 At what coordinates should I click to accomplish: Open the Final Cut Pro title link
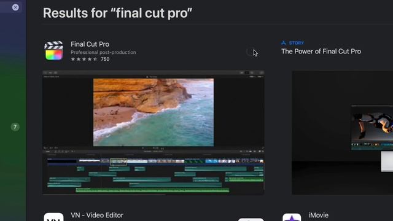coord(90,44)
